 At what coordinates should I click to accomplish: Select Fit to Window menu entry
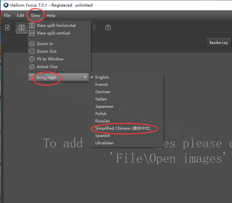59,59
